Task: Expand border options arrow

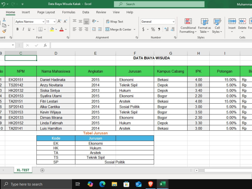Action: pos(45,29)
